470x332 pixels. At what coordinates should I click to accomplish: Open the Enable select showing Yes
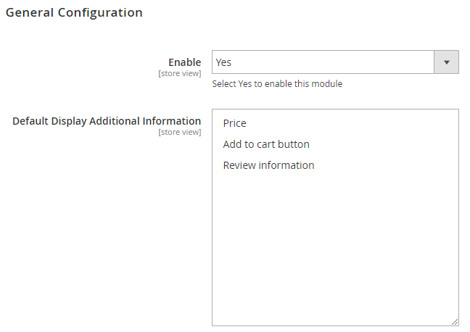coord(323,62)
